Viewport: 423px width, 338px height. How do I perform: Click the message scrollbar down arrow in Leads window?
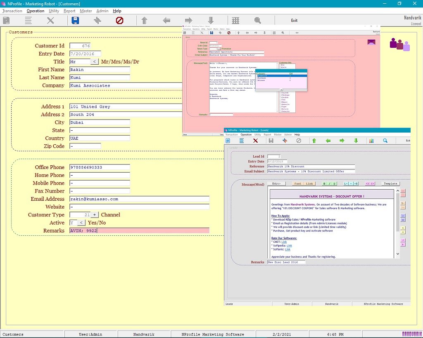[x=398, y=254]
